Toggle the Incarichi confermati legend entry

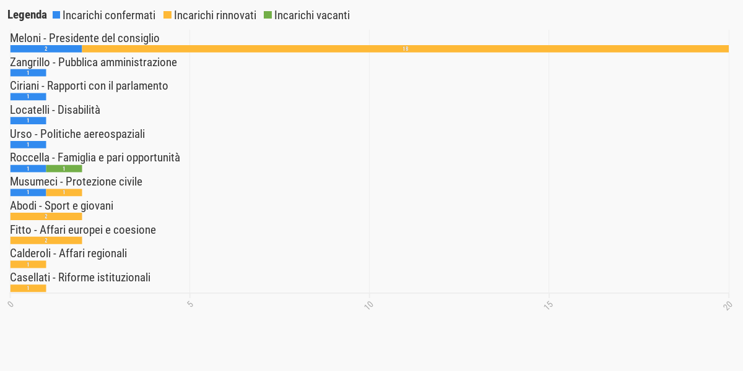click(104, 15)
